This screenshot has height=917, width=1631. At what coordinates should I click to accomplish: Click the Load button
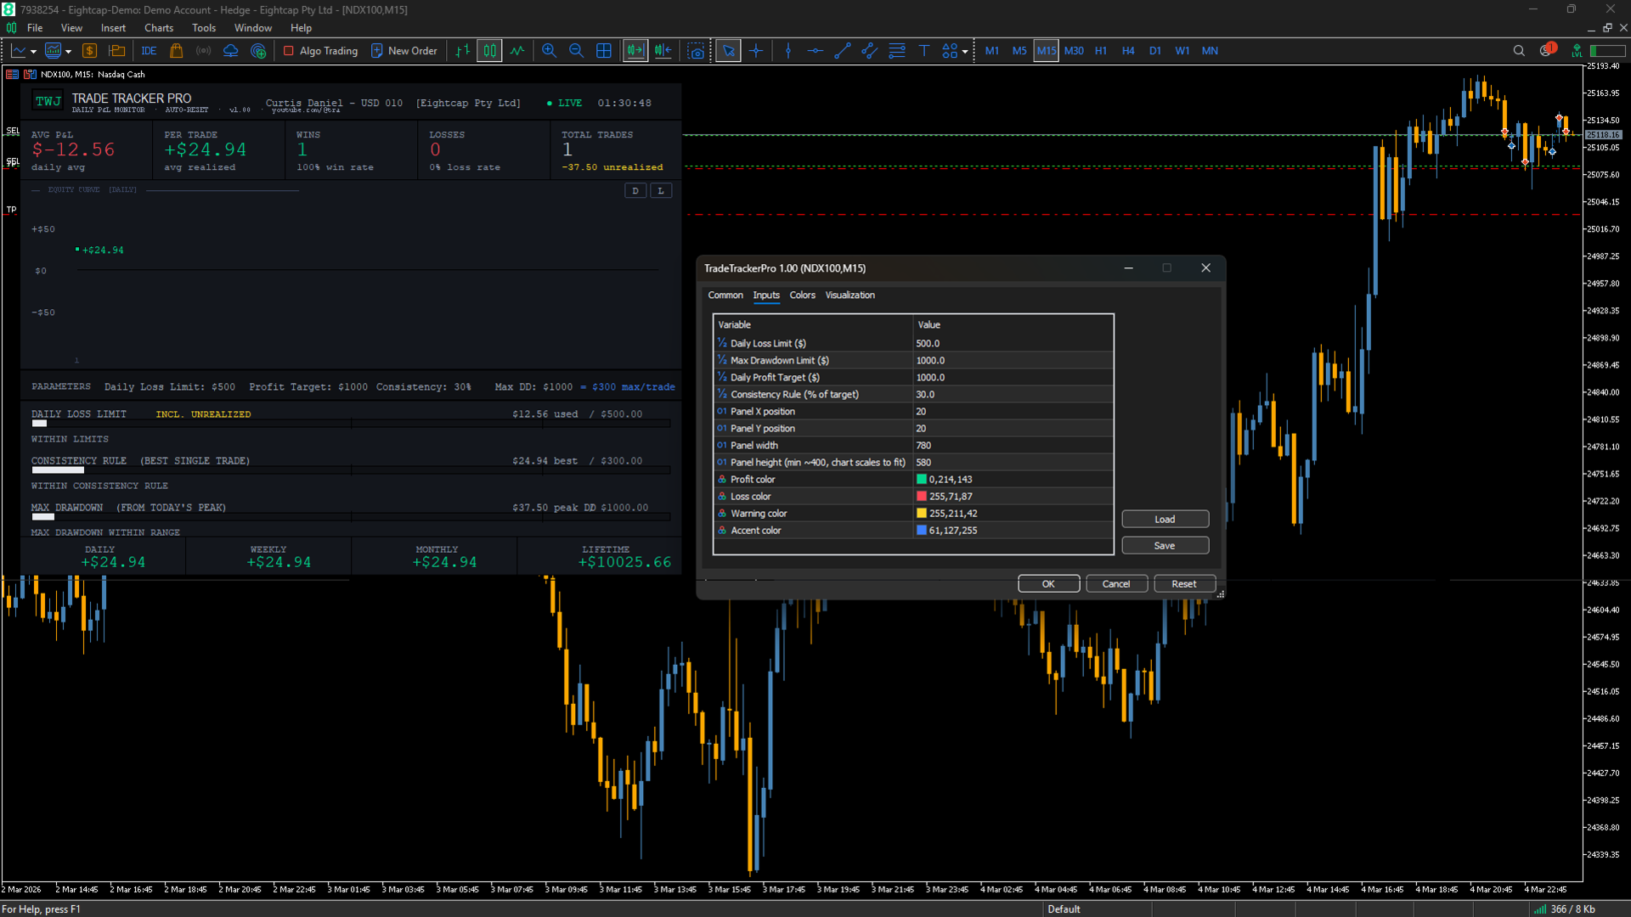click(1165, 519)
